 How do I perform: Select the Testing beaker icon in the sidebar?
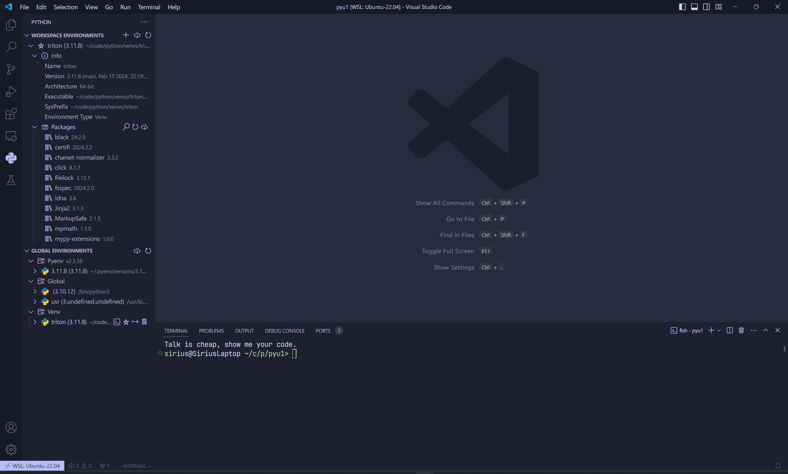coord(11,180)
